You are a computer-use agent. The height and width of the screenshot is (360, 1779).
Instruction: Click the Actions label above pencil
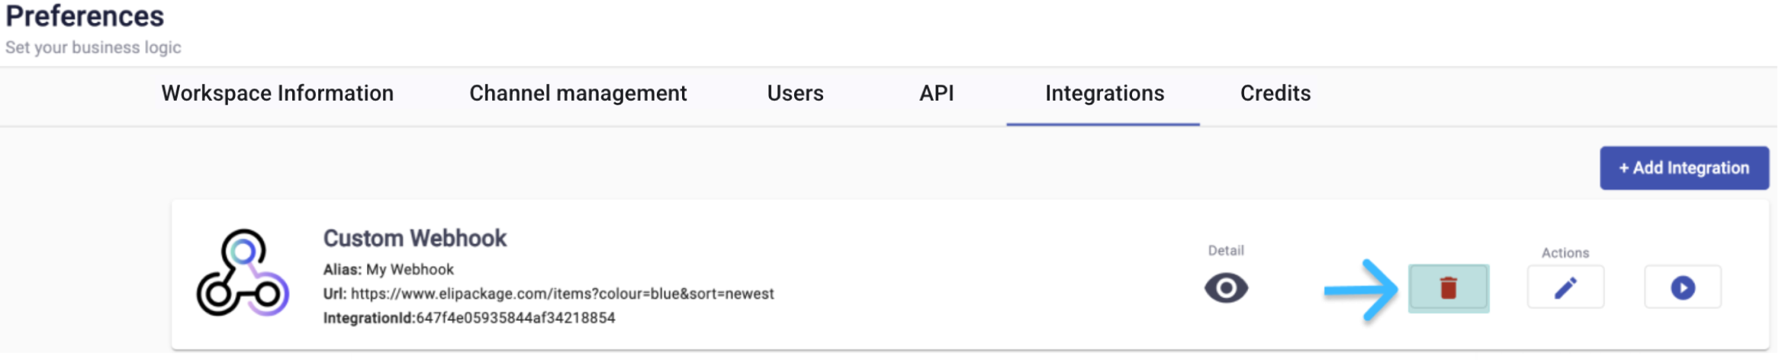1565,253
